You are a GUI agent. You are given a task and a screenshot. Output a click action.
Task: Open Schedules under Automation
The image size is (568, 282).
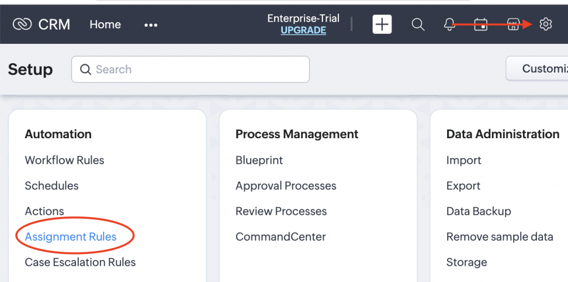52,185
